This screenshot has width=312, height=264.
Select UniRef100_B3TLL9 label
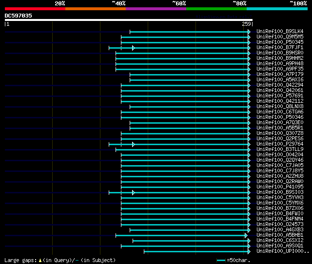[280, 150]
